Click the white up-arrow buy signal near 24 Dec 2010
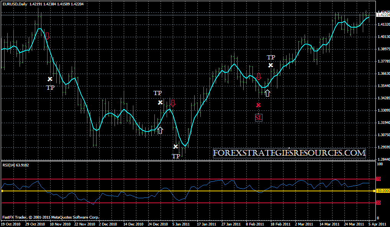 click(160, 130)
